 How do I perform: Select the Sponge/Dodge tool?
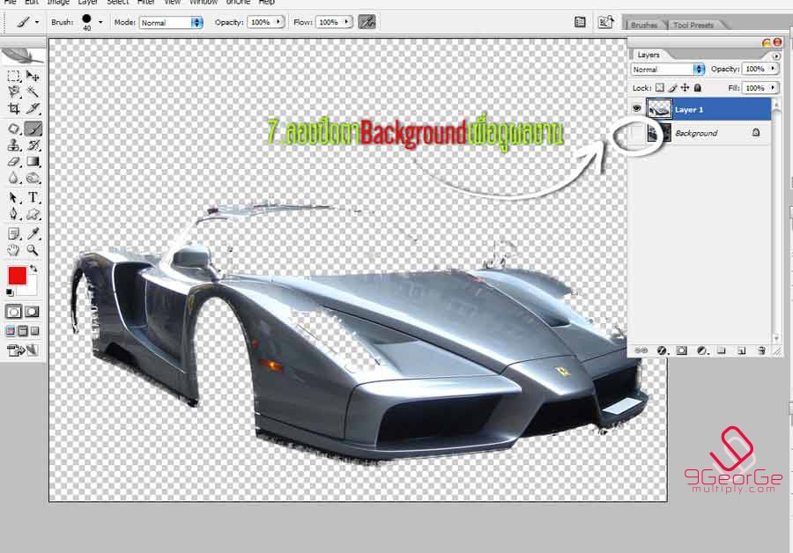33,178
